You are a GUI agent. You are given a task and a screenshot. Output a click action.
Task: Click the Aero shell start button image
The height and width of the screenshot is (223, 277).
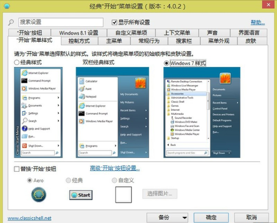pyautogui.click(x=39, y=194)
